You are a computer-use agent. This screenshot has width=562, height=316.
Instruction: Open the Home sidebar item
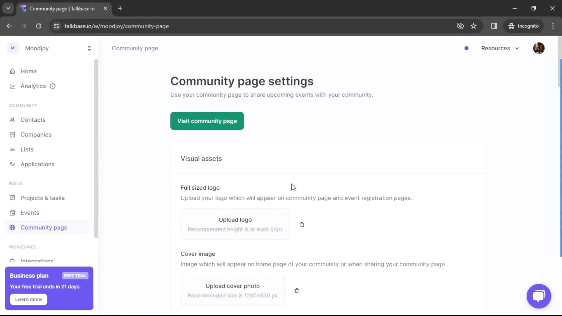(28, 71)
